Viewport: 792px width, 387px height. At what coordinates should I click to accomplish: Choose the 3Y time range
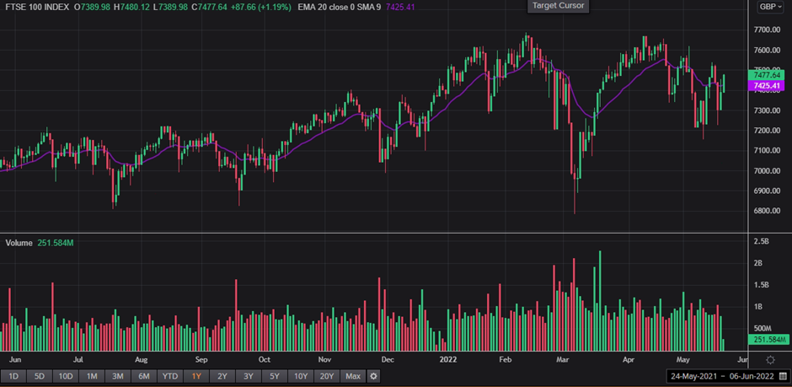click(248, 376)
